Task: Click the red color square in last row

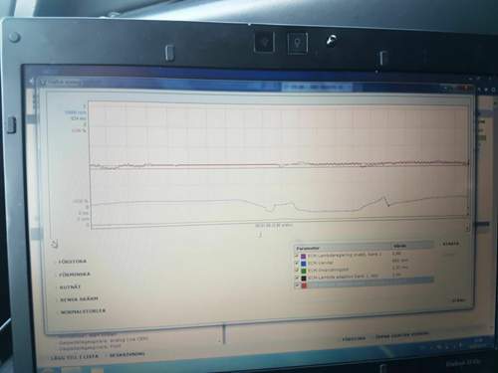Action: point(304,284)
